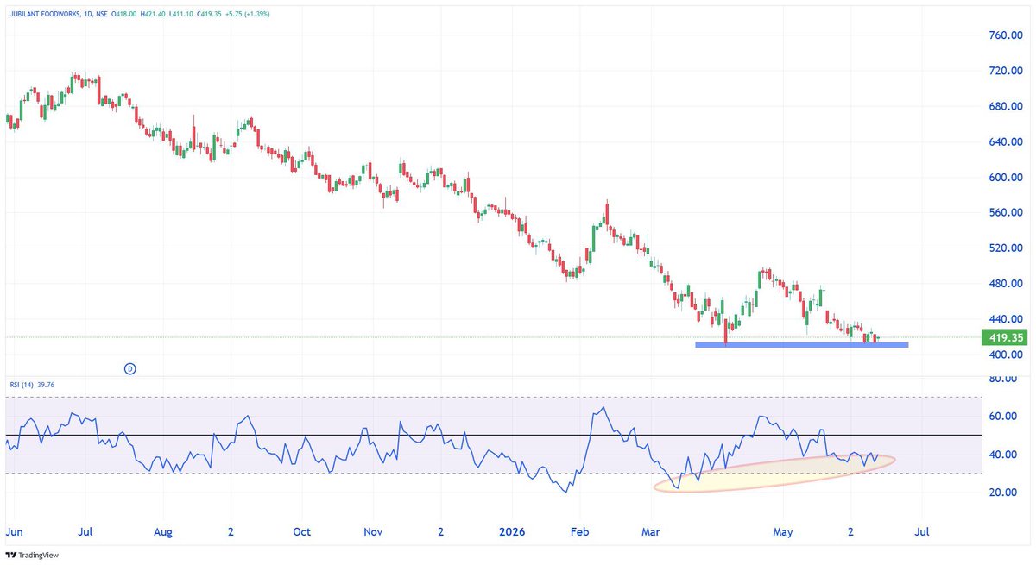Image resolution: width=1036 pixels, height=565 pixels.
Task: Click the green 419.35 current price tag
Action: click(x=1006, y=338)
